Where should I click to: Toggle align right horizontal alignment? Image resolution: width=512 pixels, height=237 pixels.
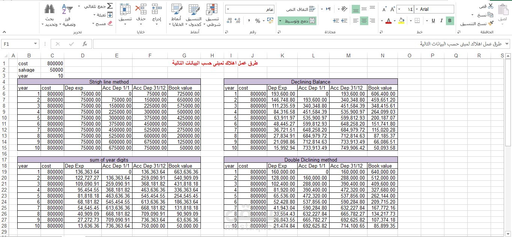372,21
